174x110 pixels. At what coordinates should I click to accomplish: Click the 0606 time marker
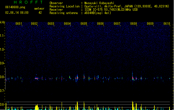point(100,24)
